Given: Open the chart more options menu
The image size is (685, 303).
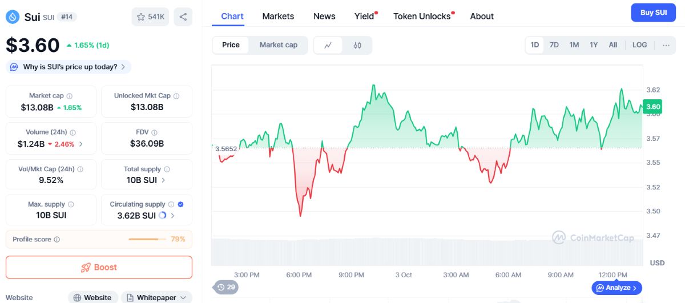Looking at the screenshot, I should 666,45.
